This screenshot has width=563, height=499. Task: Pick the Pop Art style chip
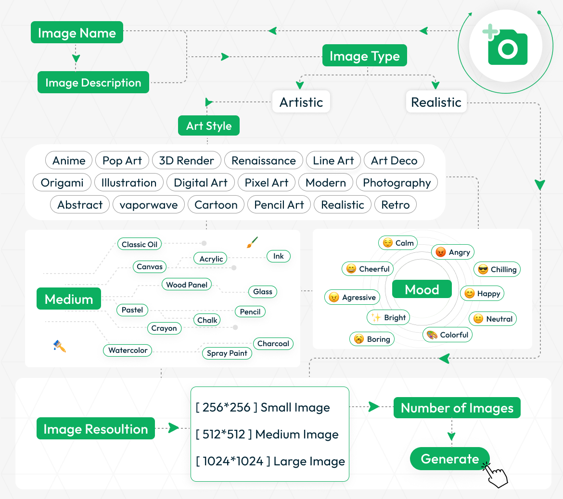[122, 161]
